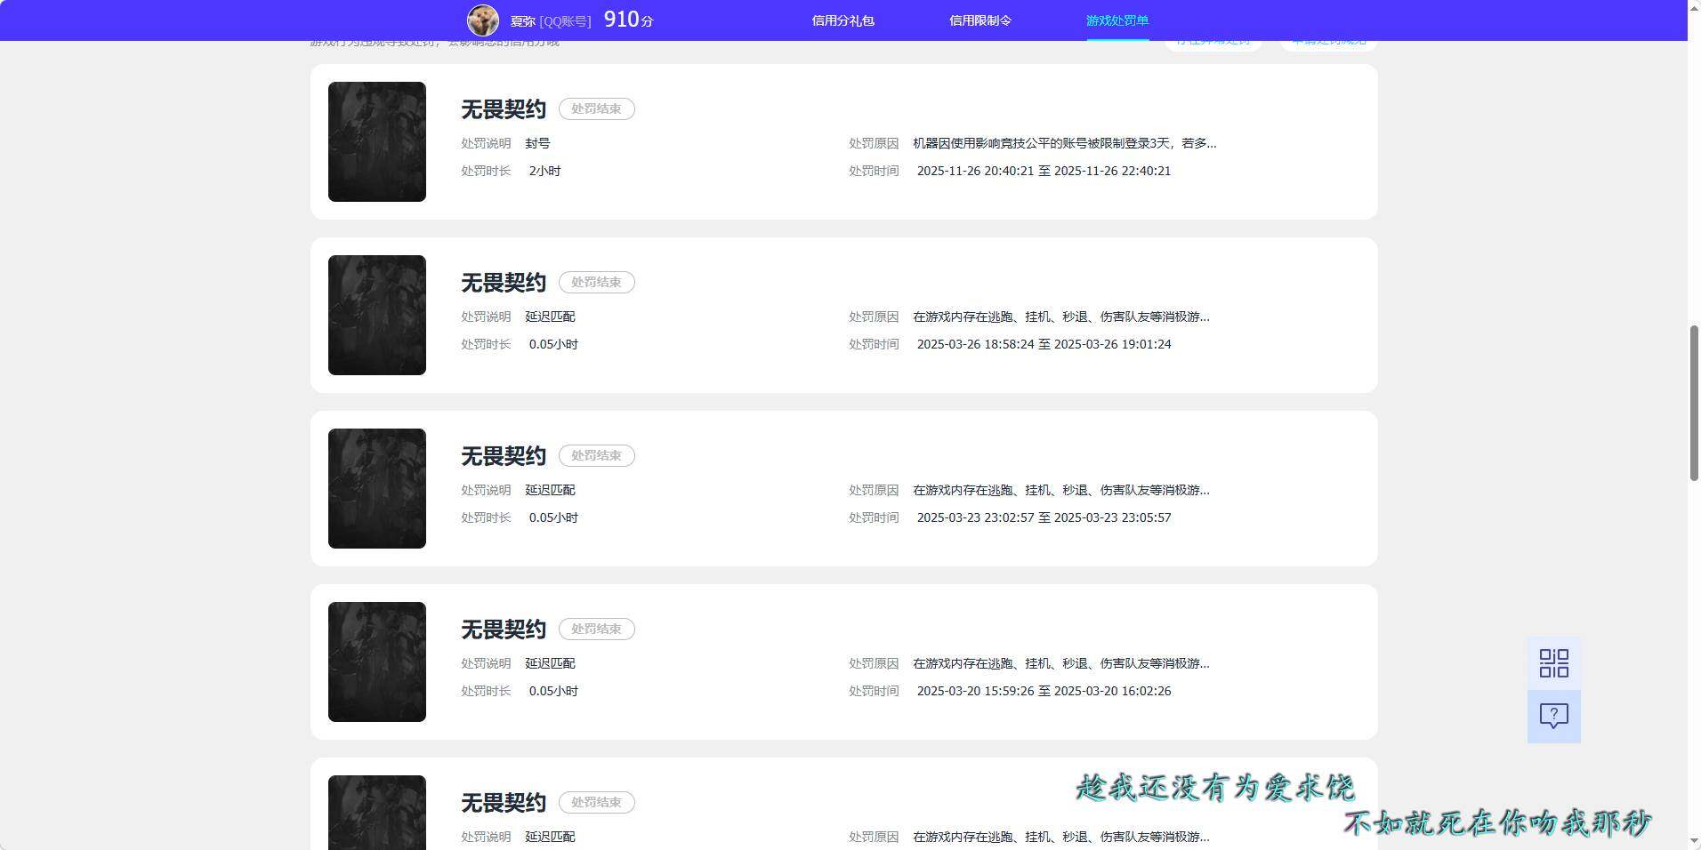
Task: Click the third card's game poster image
Action: [376, 488]
